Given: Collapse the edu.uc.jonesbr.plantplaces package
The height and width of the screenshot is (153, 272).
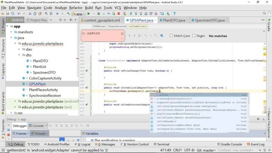Looking at the screenshot, I should click(x=15, y=43).
